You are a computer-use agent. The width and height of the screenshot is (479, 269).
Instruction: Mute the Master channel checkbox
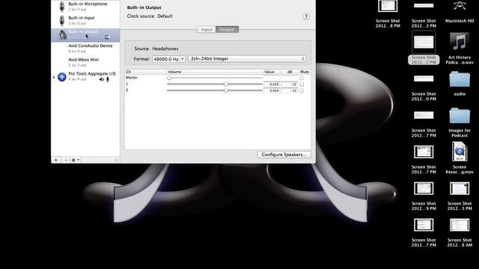(x=302, y=78)
